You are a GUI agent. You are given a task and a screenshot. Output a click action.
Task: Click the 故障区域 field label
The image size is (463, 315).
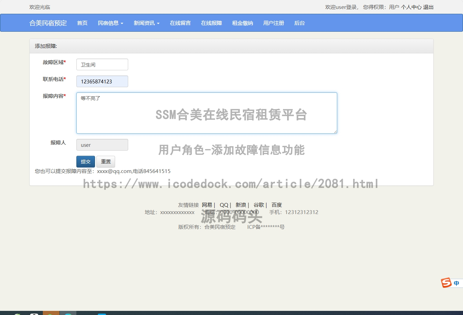pos(54,62)
